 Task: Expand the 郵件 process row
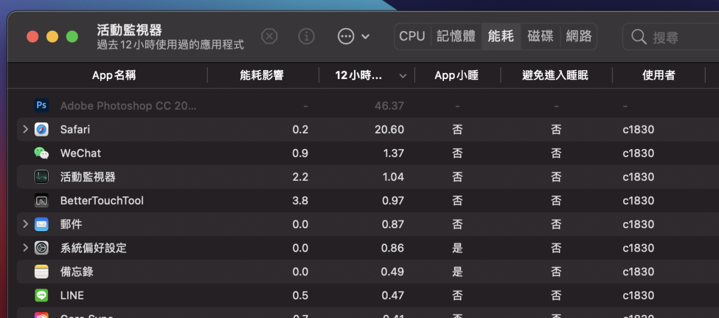point(25,224)
